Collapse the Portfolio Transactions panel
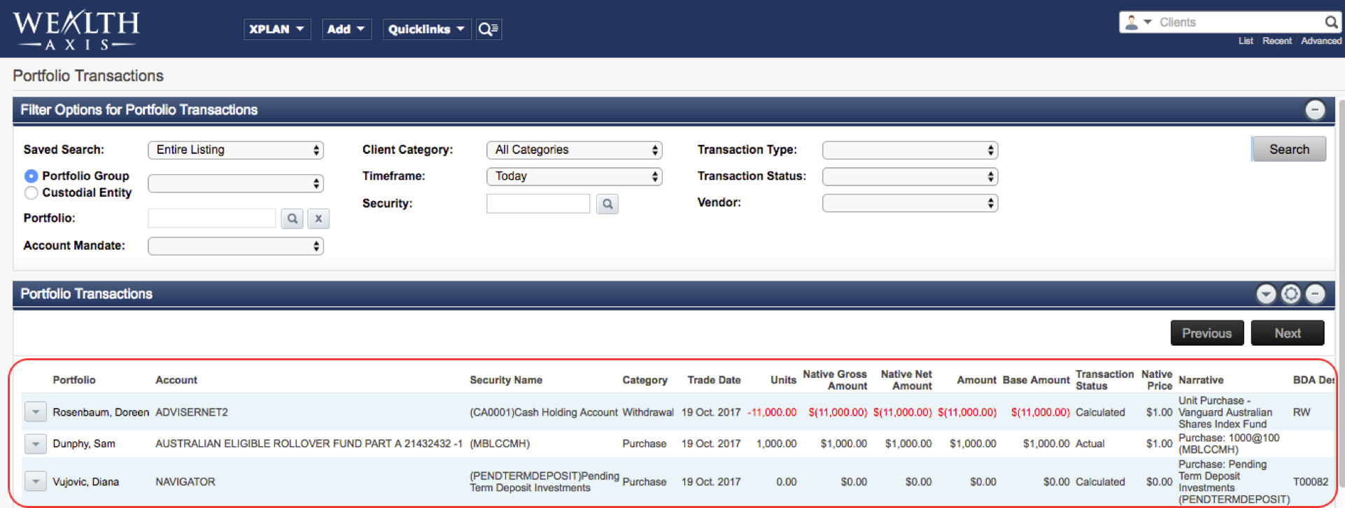Viewport: 1345px width, 508px height. (1315, 294)
